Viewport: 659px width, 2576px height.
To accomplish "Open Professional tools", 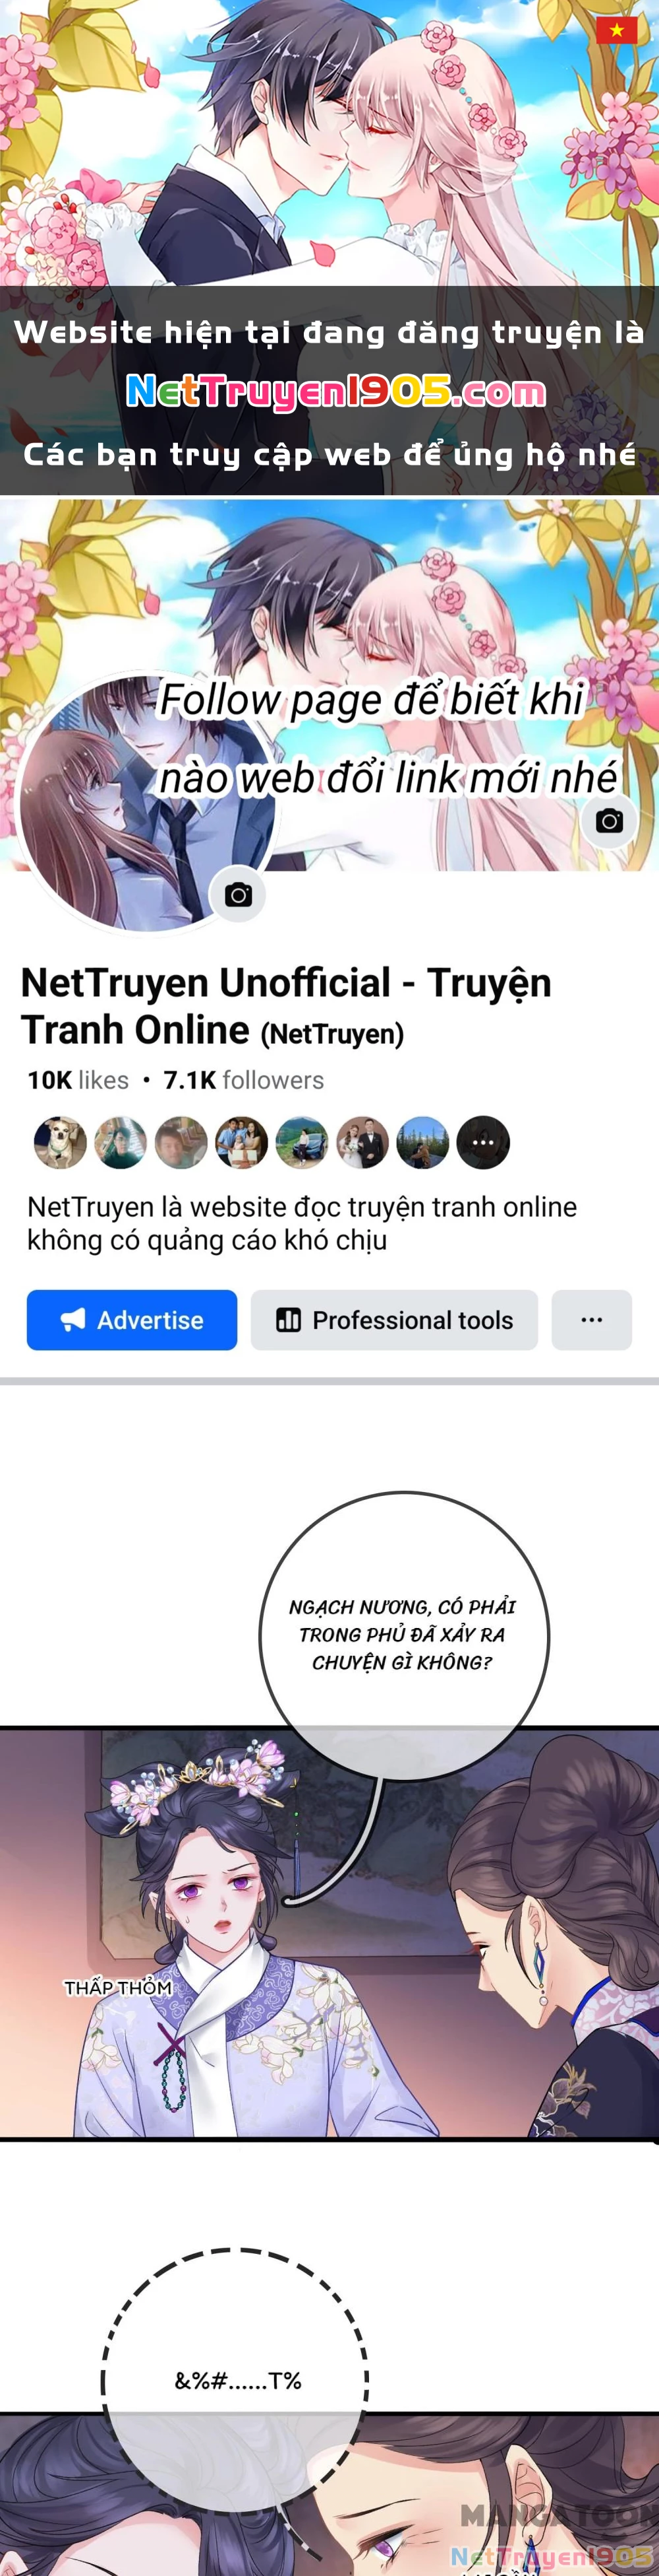I will (394, 1320).
